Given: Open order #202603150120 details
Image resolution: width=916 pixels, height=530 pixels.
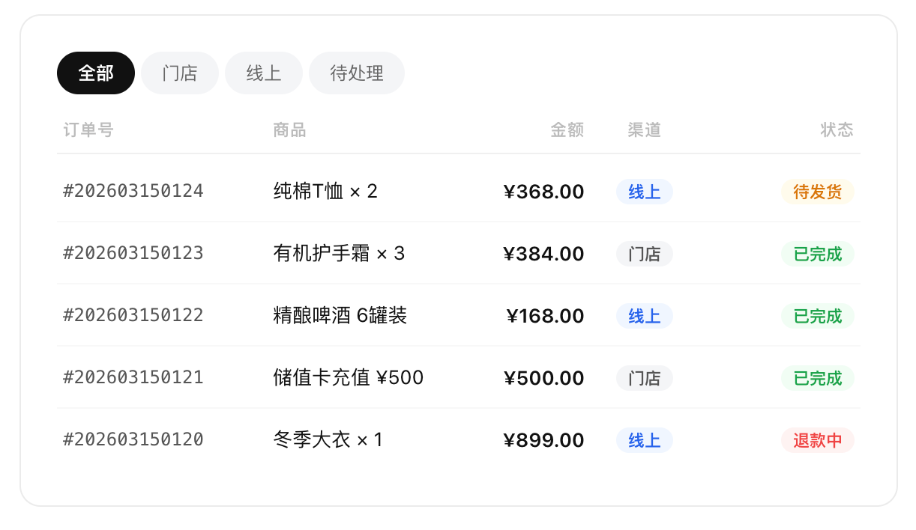Looking at the screenshot, I should coord(133,440).
